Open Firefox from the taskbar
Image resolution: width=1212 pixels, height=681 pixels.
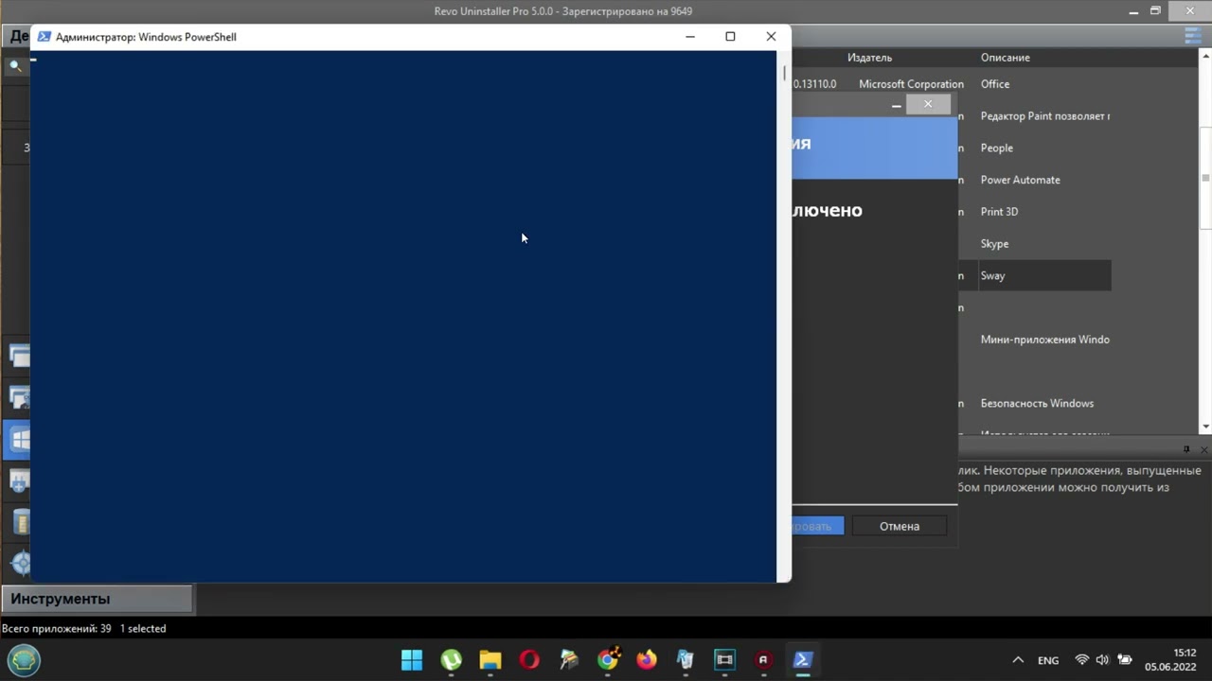click(x=647, y=660)
